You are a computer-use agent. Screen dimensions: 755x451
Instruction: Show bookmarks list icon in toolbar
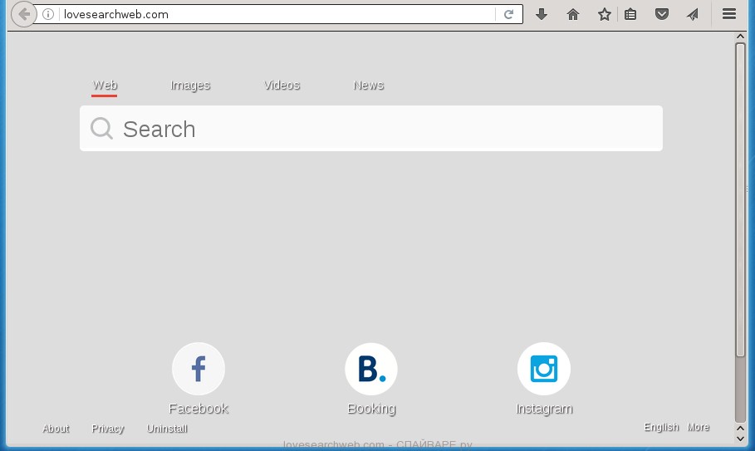630,14
